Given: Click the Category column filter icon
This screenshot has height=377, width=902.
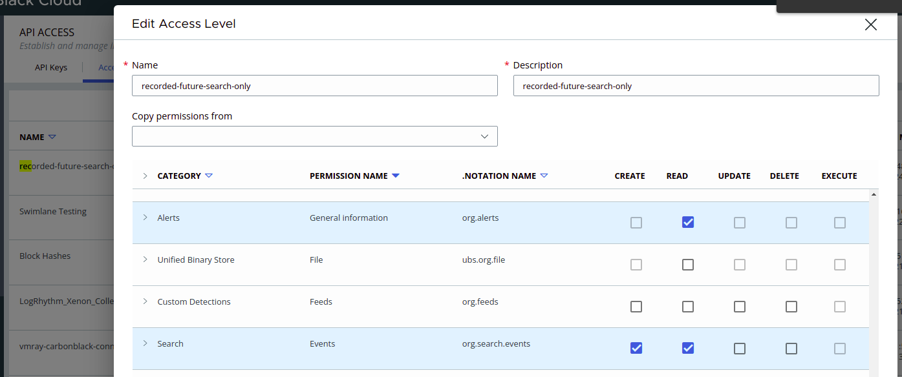Looking at the screenshot, I should coord(209,176).
